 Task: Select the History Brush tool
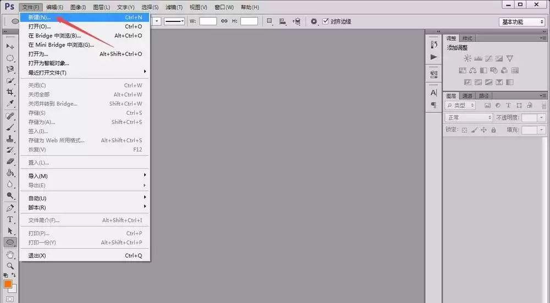[x=10, y=150]
